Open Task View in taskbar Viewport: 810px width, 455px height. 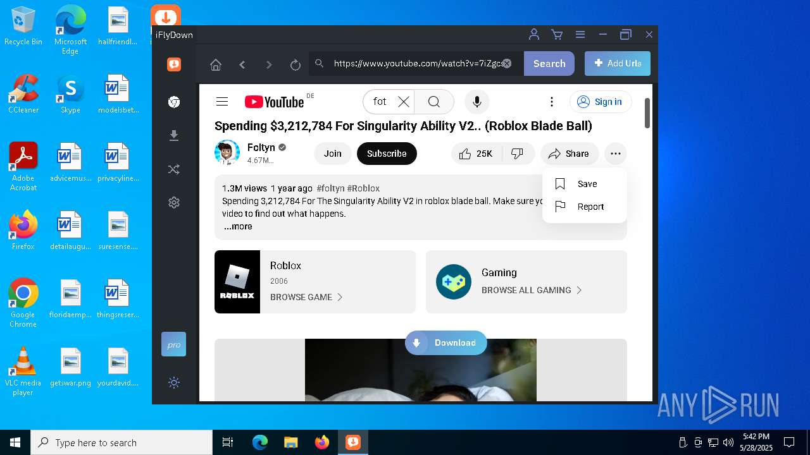pos(228,442)
